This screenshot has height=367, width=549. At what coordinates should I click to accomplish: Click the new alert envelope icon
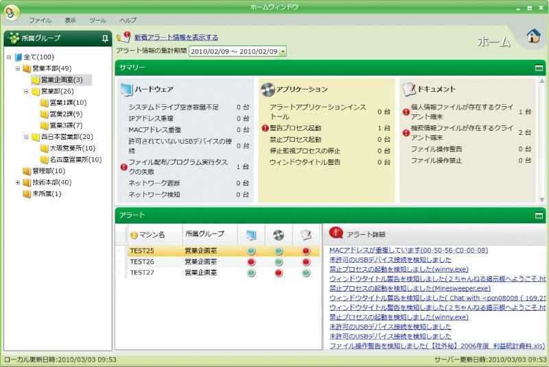pos(124,37)
